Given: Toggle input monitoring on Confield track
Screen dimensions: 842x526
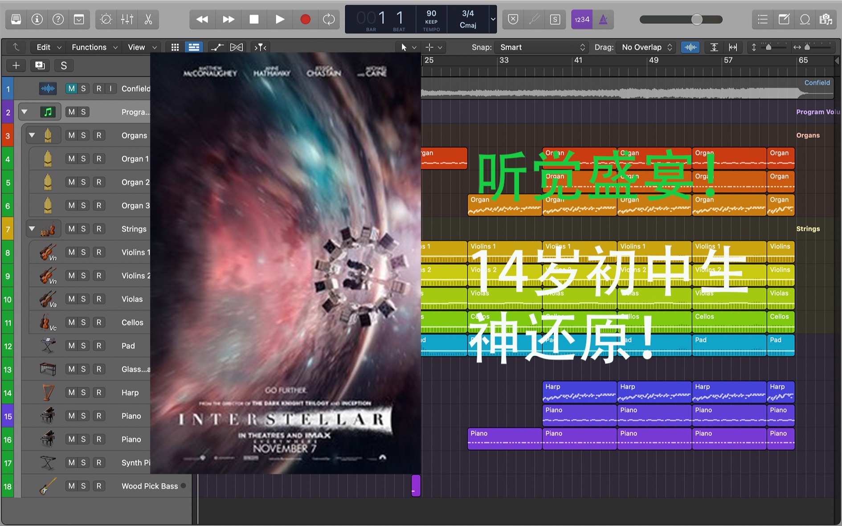Looking at the screenshot, I should [110, 89].
